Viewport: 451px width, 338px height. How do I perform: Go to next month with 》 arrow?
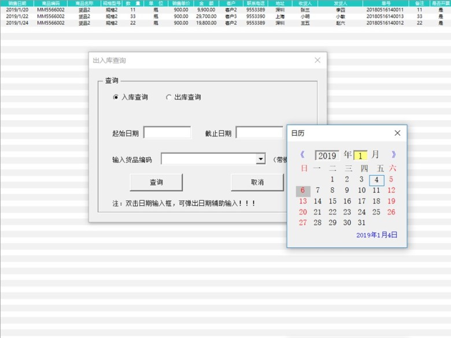[394, 155]
